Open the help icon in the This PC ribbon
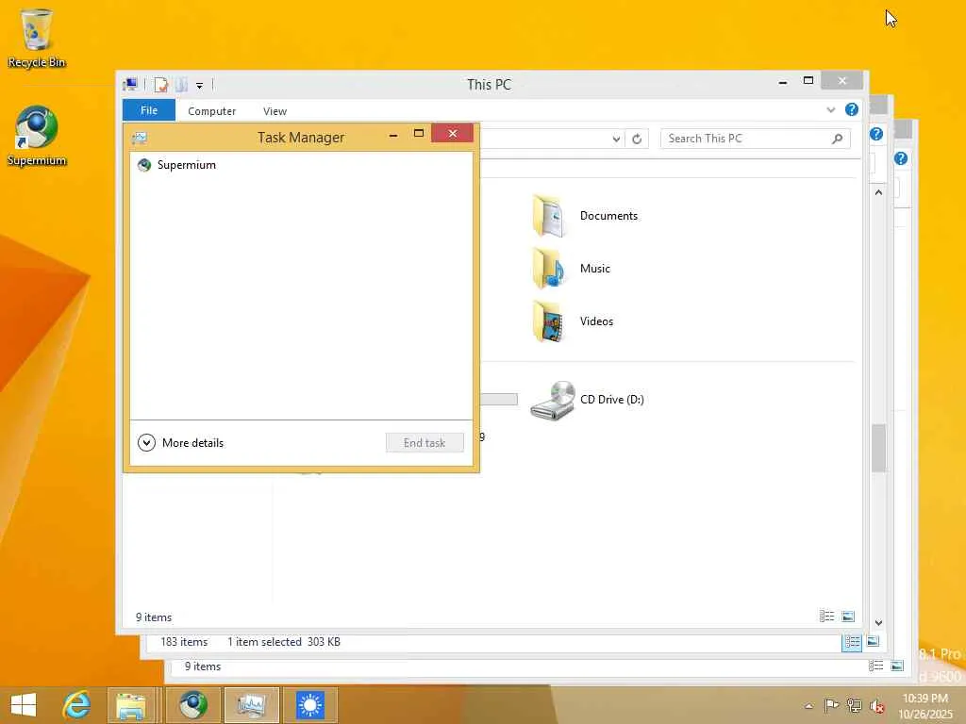Screen dimensions: 966x724 [852, 109]
